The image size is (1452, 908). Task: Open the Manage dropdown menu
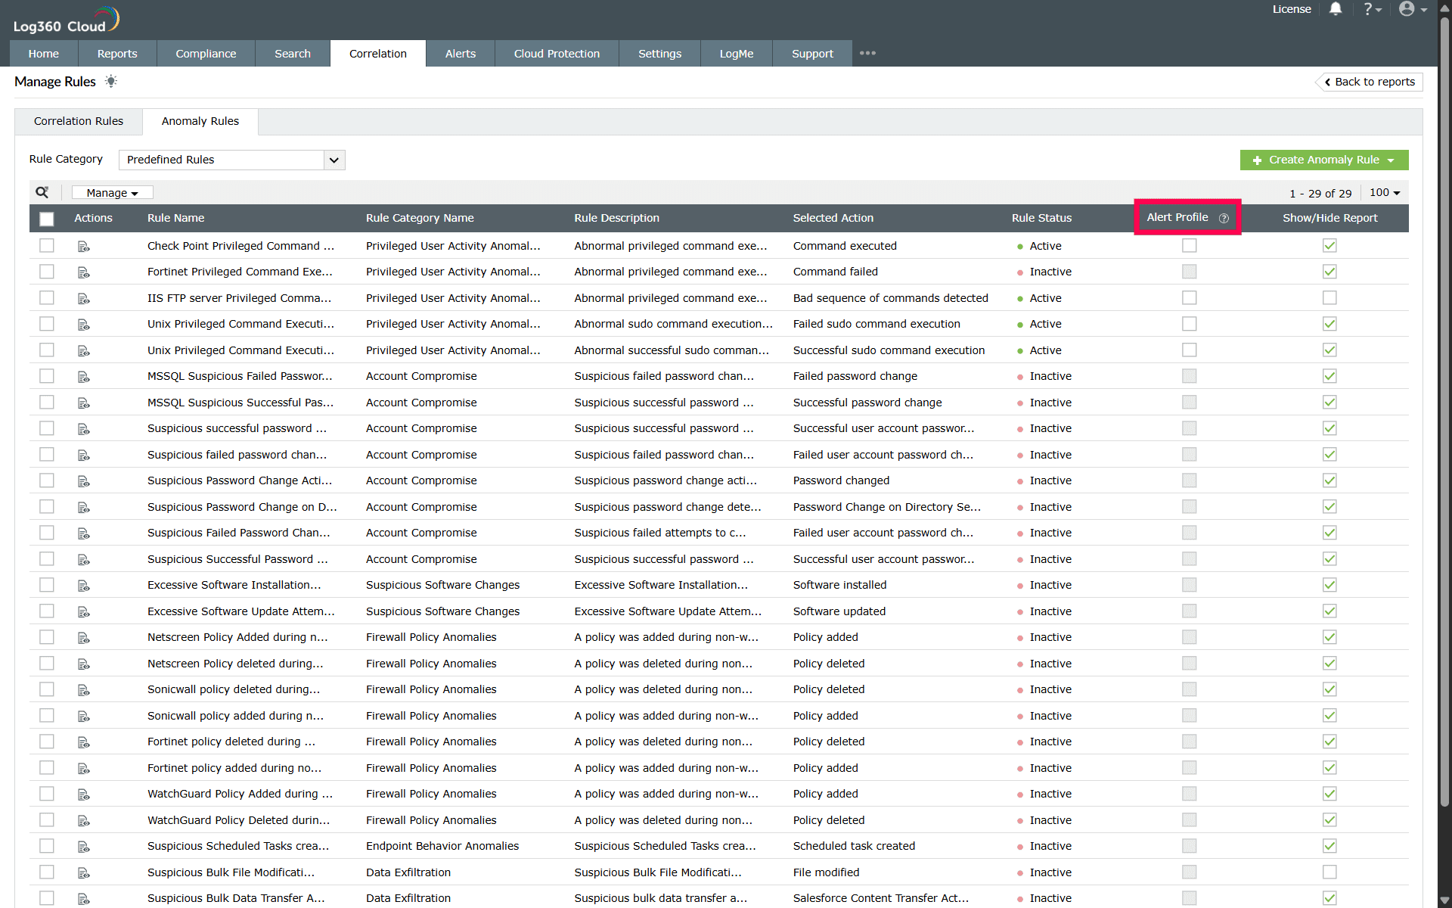[112, 193]
